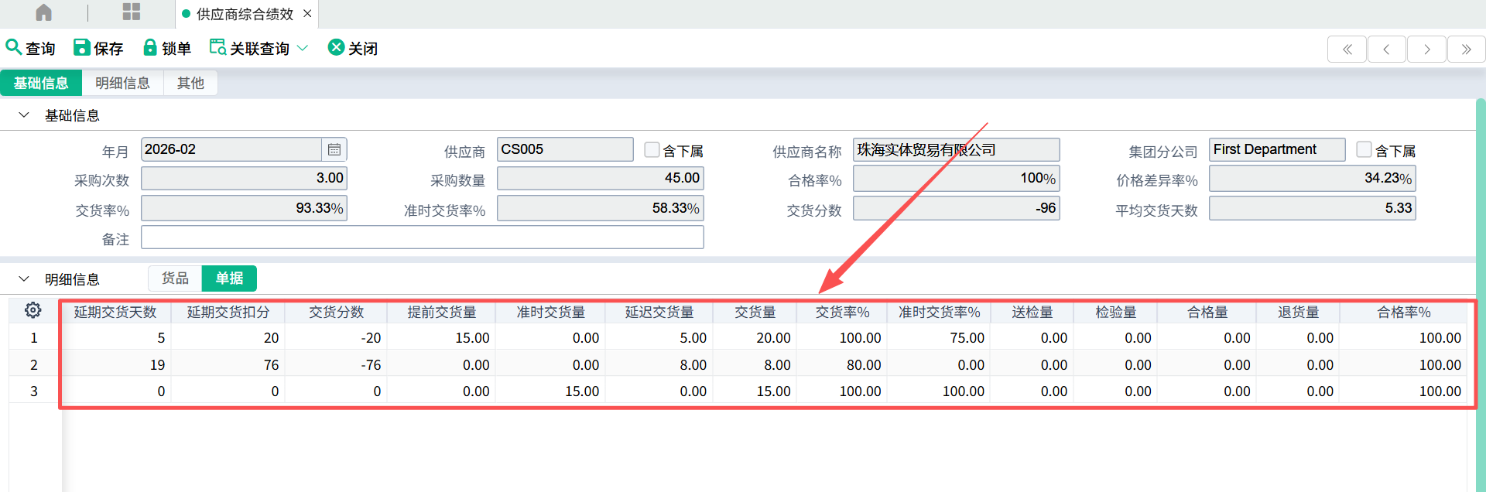Image resolution: width=1486 pixels, height=492 pixels.
Task: Switch to the 货品 detail tab
Action: (175, 278)
